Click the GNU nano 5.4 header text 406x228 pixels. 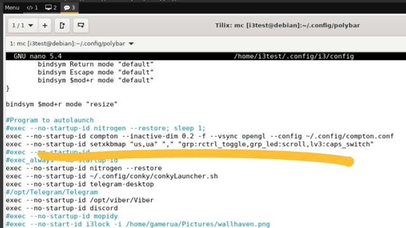pyautogui.click(x=38, y=56)
